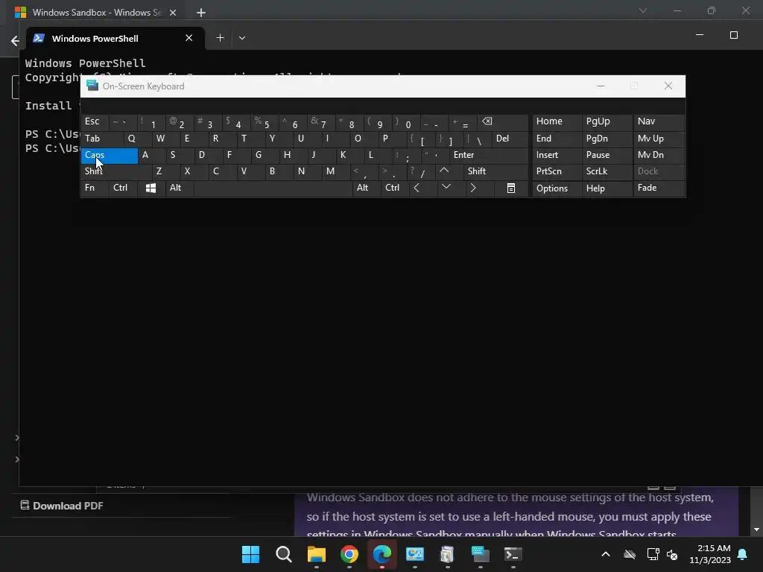
Task: Click the End key on keyboard
Action: (x=557, y=139)
